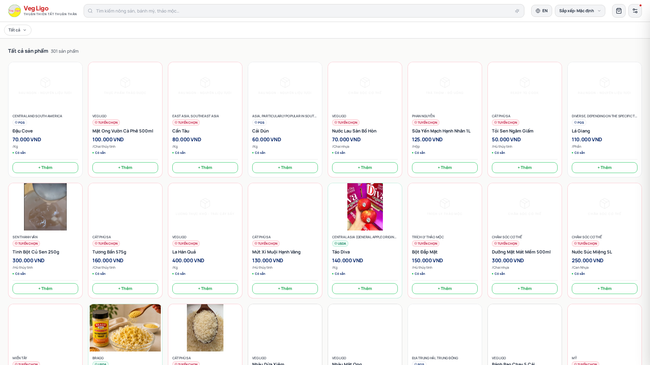Add Bột Đắp Mặt to cart
The image size is (650, 365).
[445, 289]
